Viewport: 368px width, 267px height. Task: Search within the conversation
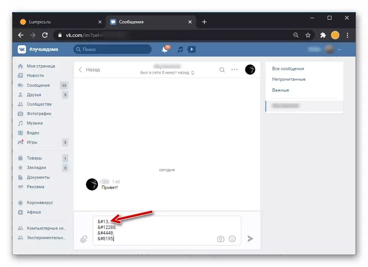(222, 70)
